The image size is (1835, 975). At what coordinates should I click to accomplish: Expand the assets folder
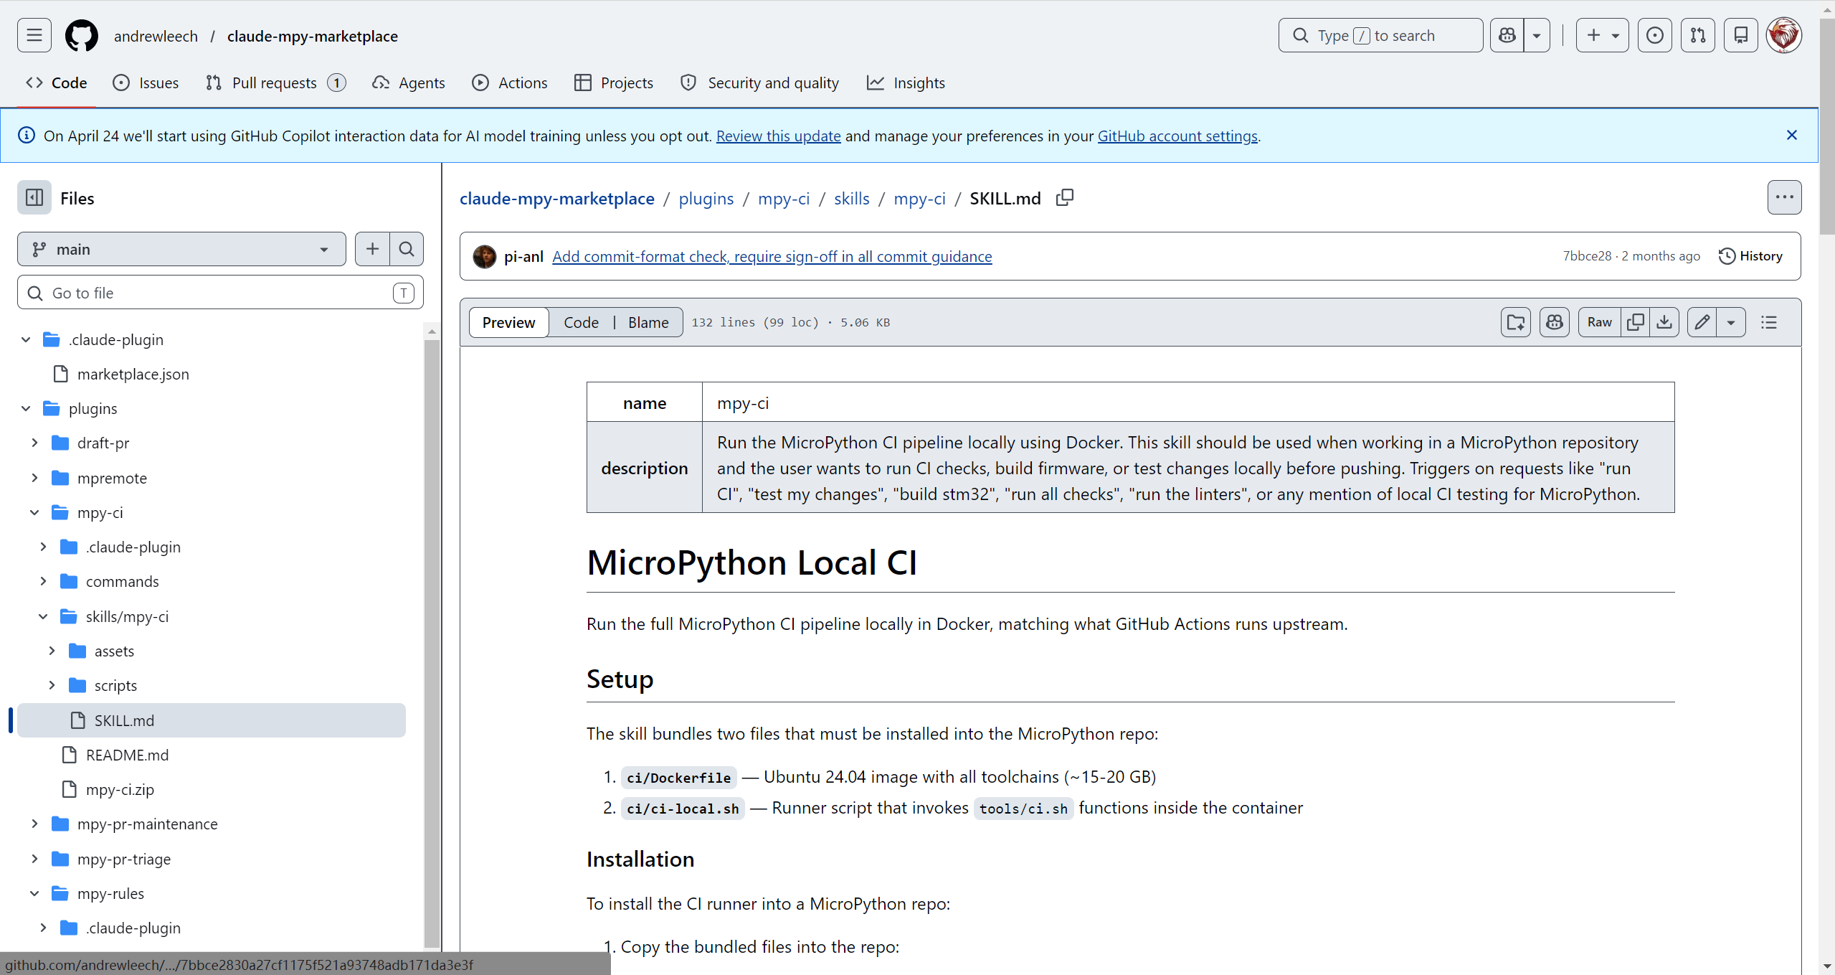52,651
